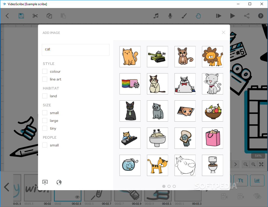Select the cat on toilet image

[213, 165]
